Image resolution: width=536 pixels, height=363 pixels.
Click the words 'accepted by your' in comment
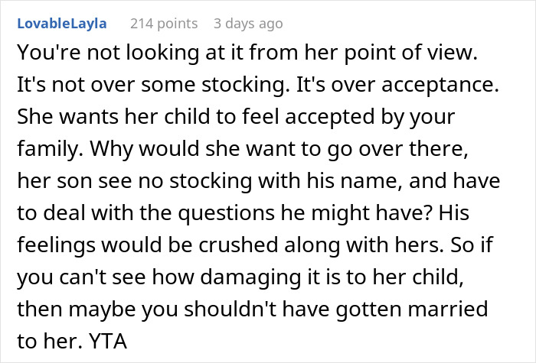point(370,117)
